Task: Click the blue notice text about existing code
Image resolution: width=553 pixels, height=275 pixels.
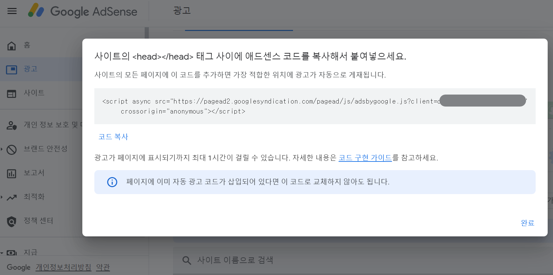Action: pyautogui.click(x=258, y=182)
